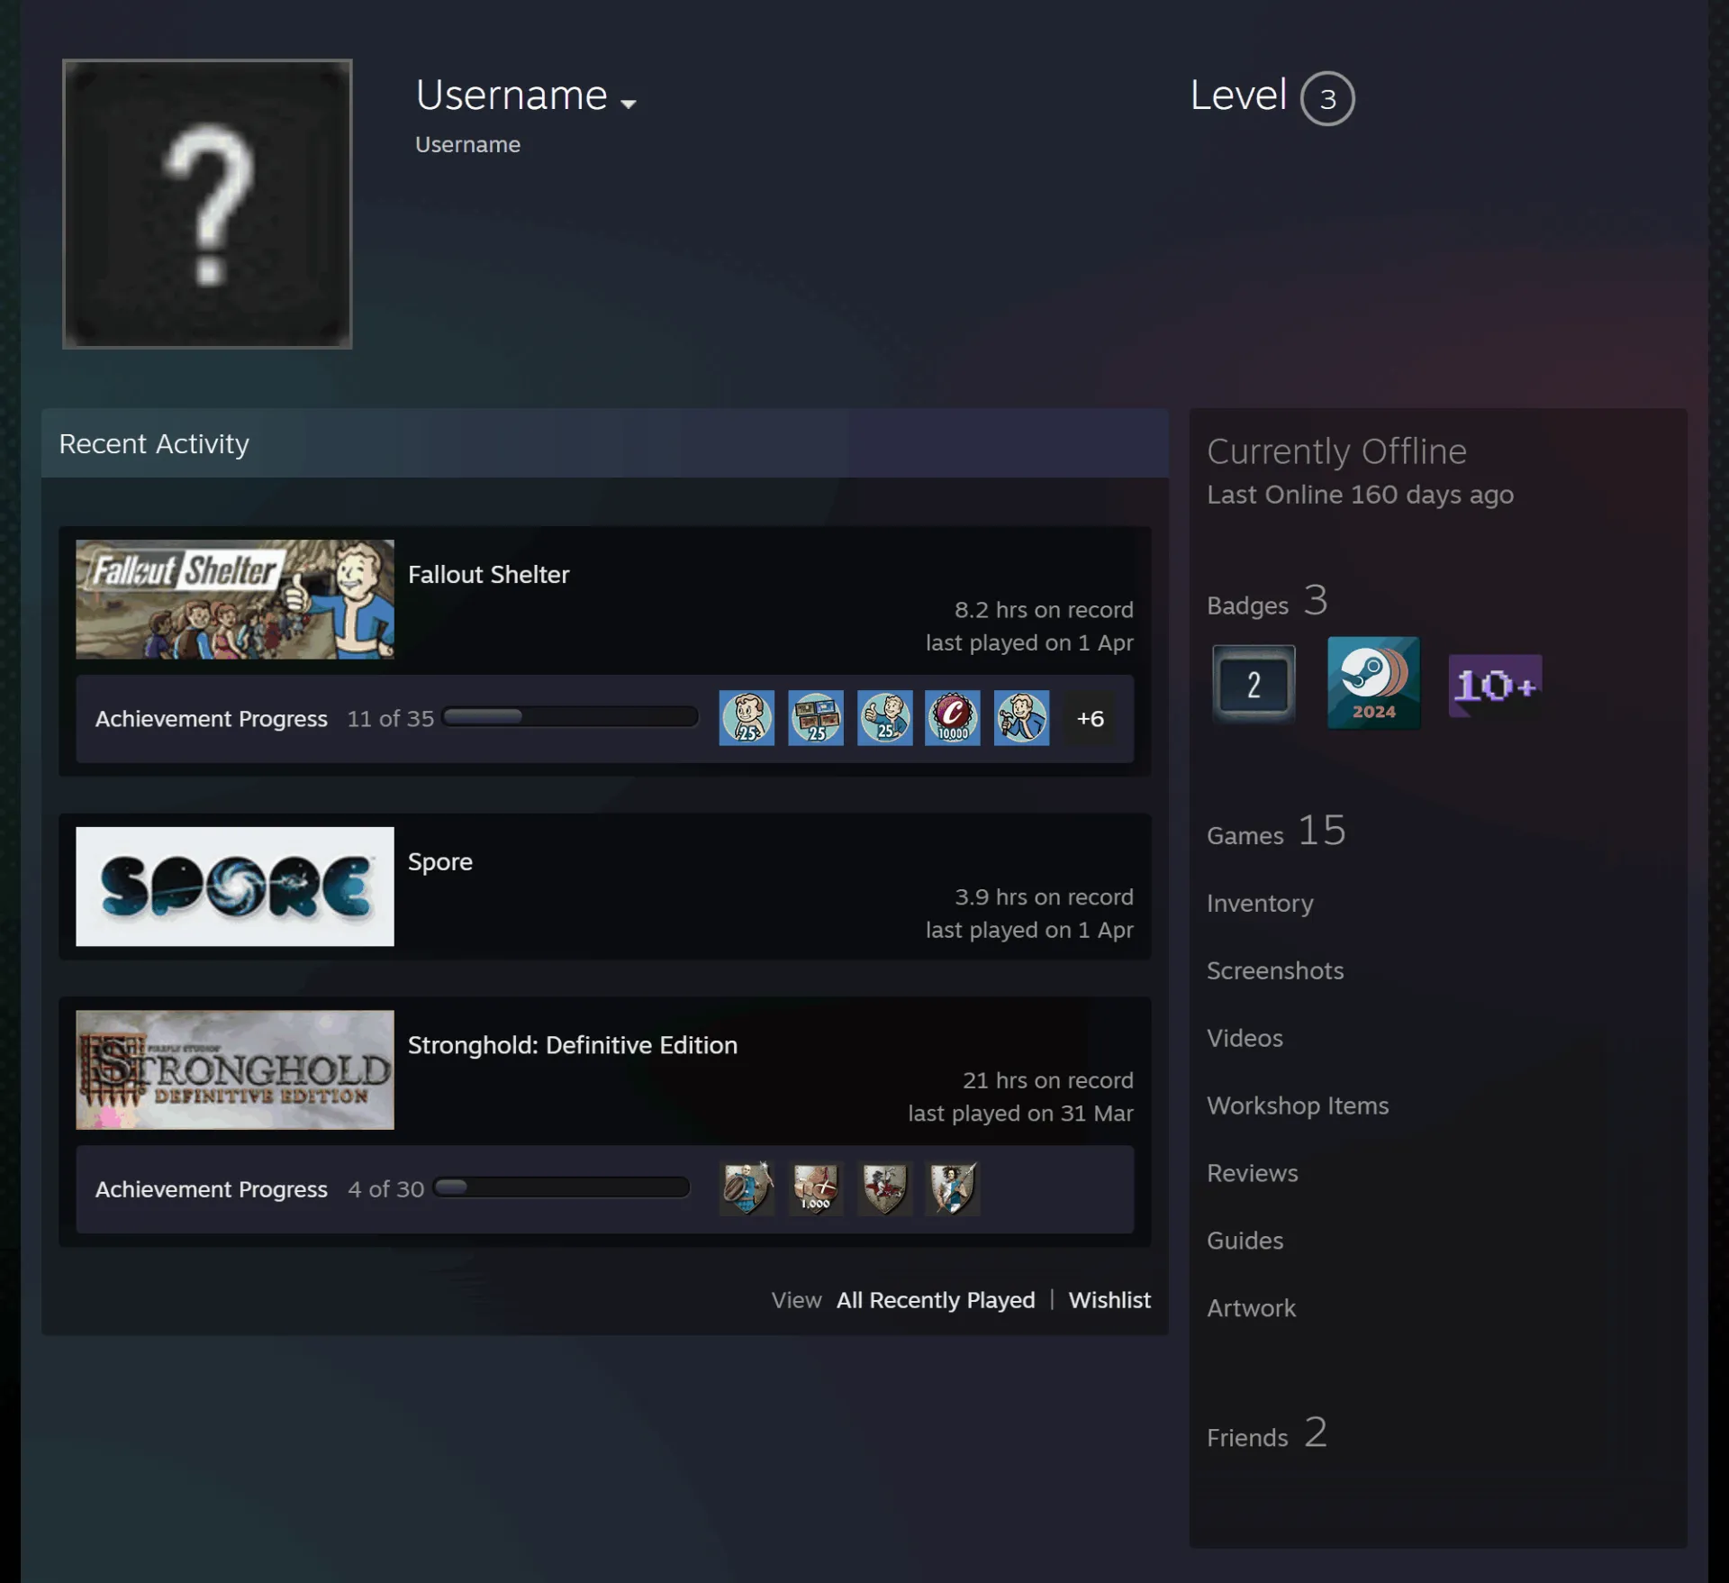Open the Steam 2024 badge
The image size is (1729, 1583).
tap(1373, 682)
